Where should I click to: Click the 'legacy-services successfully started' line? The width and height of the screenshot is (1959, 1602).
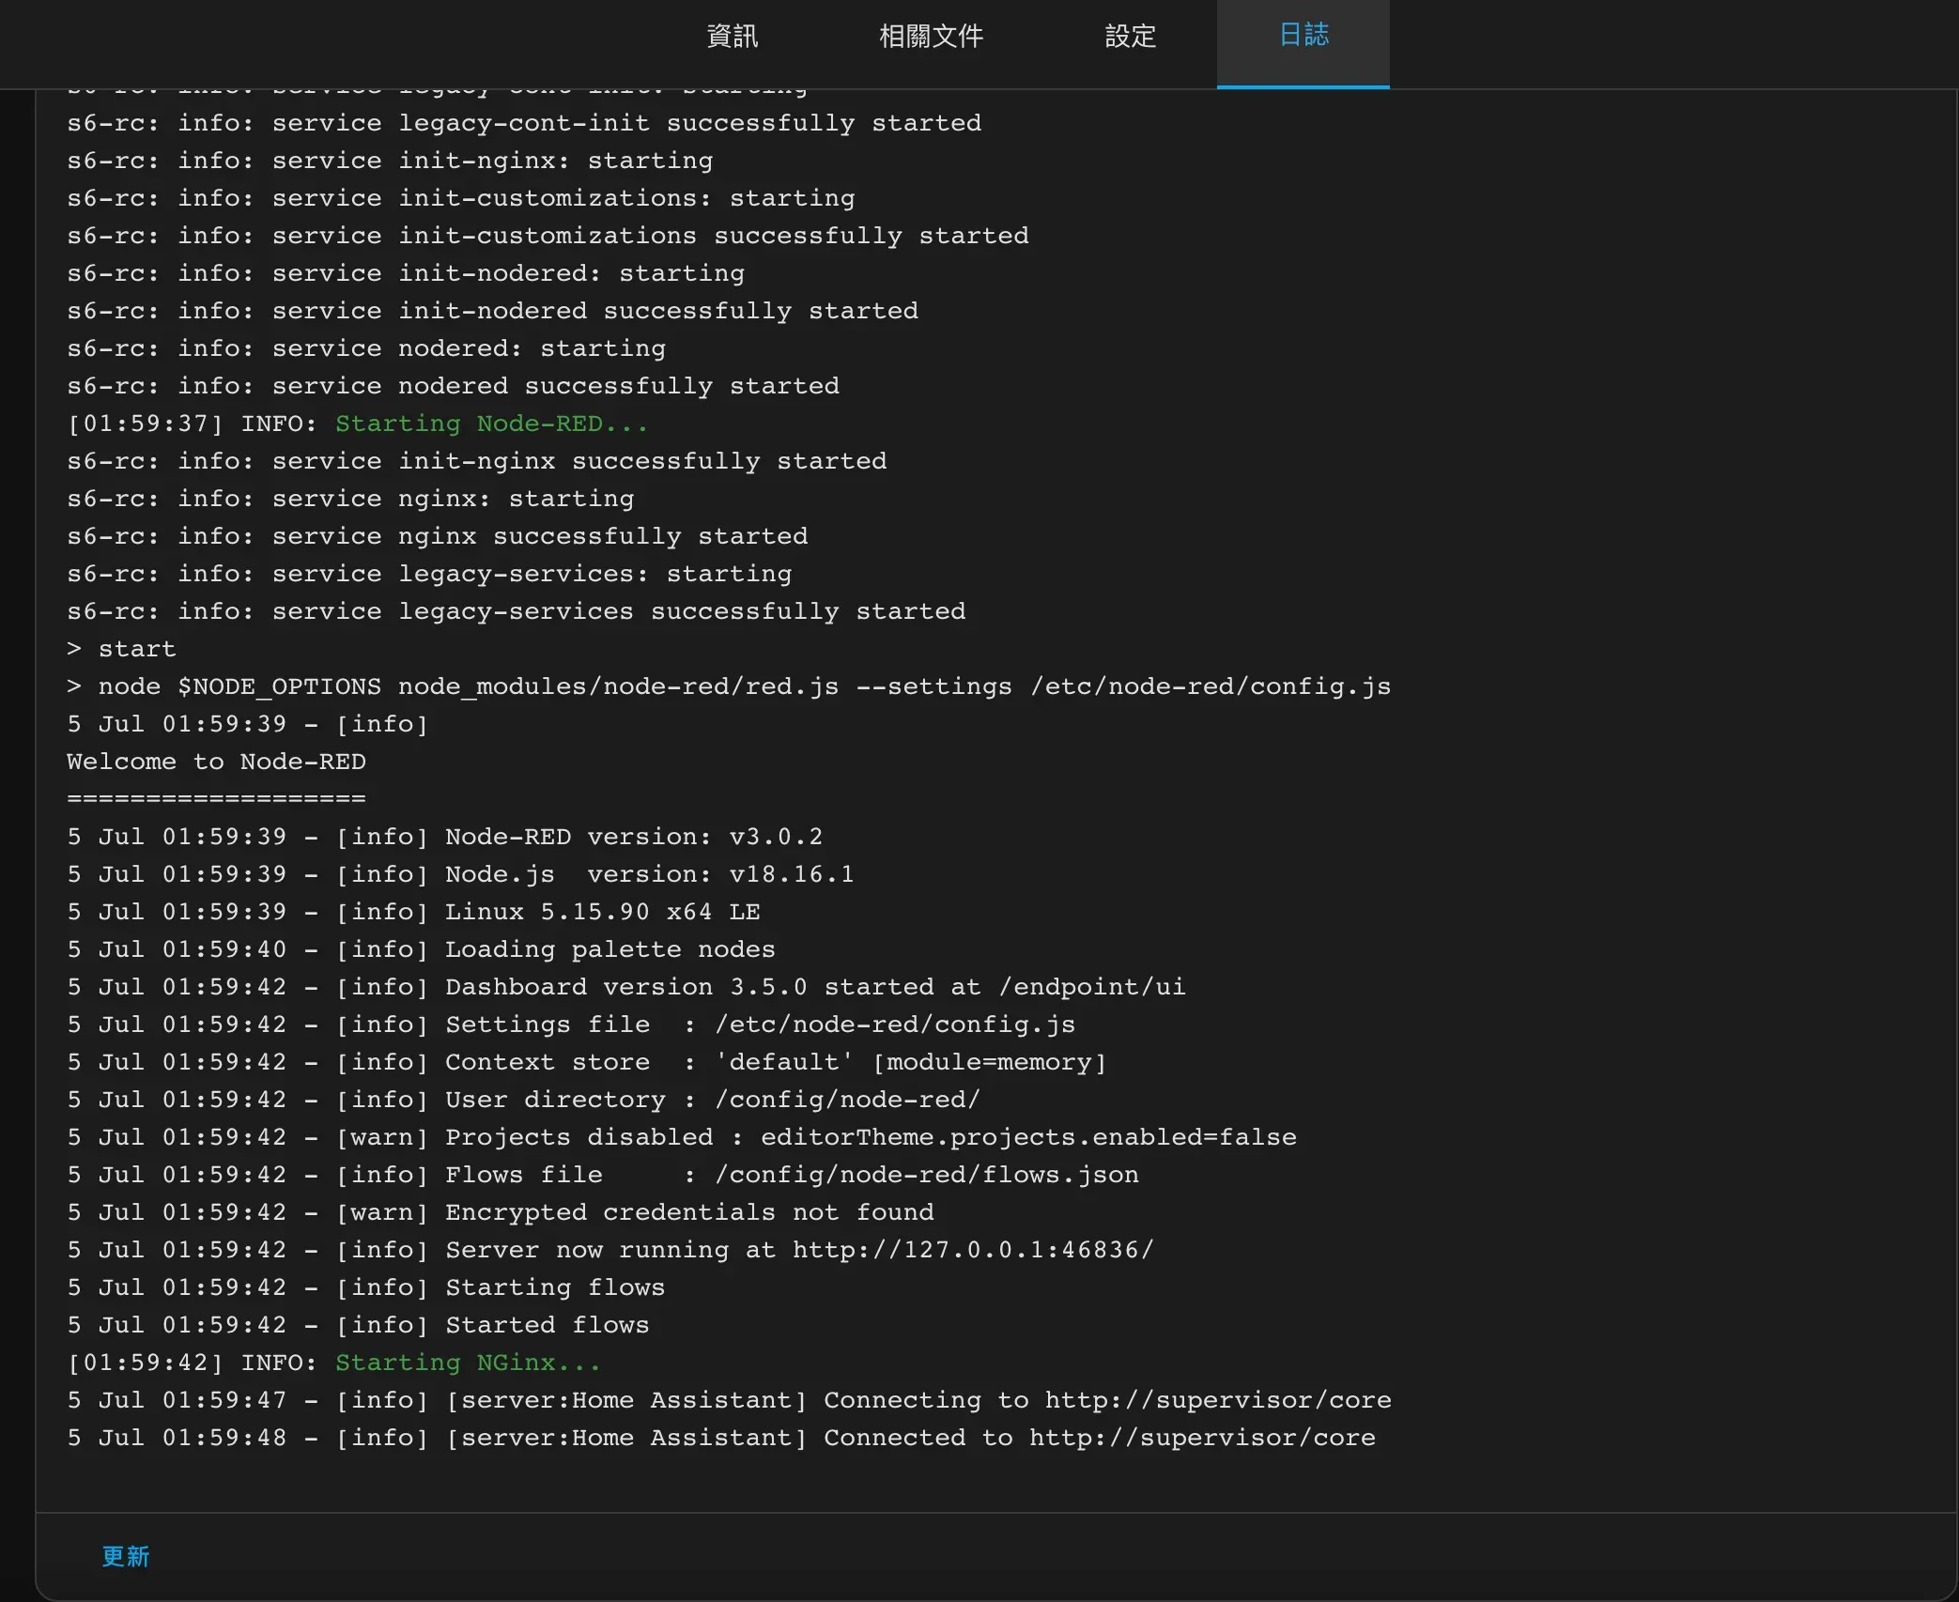pos(517,611)
